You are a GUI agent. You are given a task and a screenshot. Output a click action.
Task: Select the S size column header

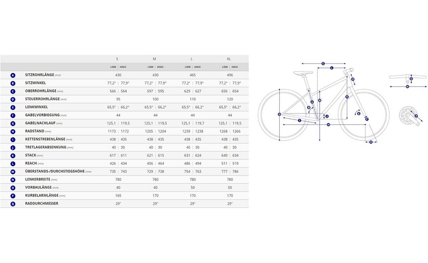pyautogui.click(x=117, y=59)
